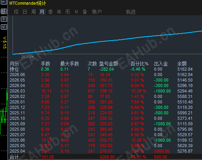Open the 轨迹 track tab
The width and height of the screenshot is (202, 160).
131,12
